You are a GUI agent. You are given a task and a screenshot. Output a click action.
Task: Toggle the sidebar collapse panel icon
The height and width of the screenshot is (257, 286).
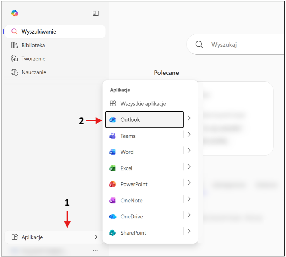pos(96,13)
